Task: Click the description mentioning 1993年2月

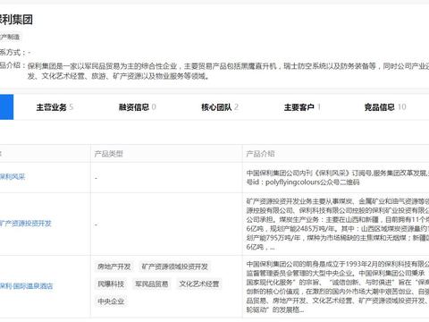Action: tap(338, 286)
